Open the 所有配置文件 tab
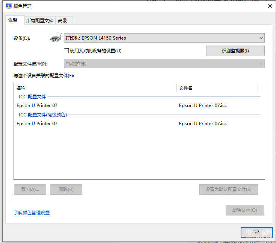This screenshot has width=276, height=243. pos(40,21)
